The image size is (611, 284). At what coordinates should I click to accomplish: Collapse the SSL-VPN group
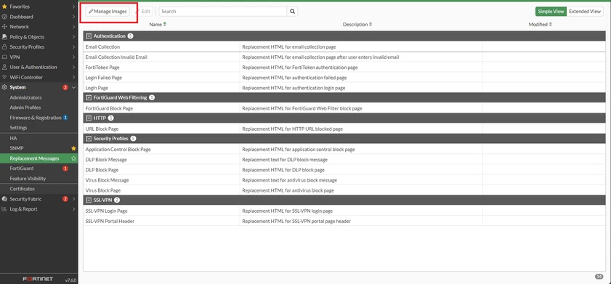[x=89, y=200]
